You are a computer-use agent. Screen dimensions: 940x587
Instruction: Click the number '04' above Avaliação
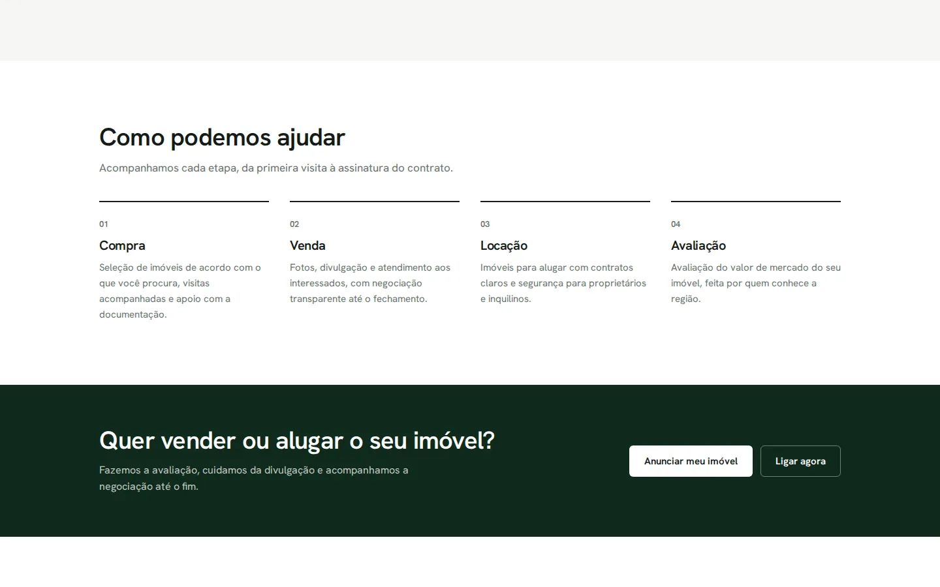(x=676, y=224)
